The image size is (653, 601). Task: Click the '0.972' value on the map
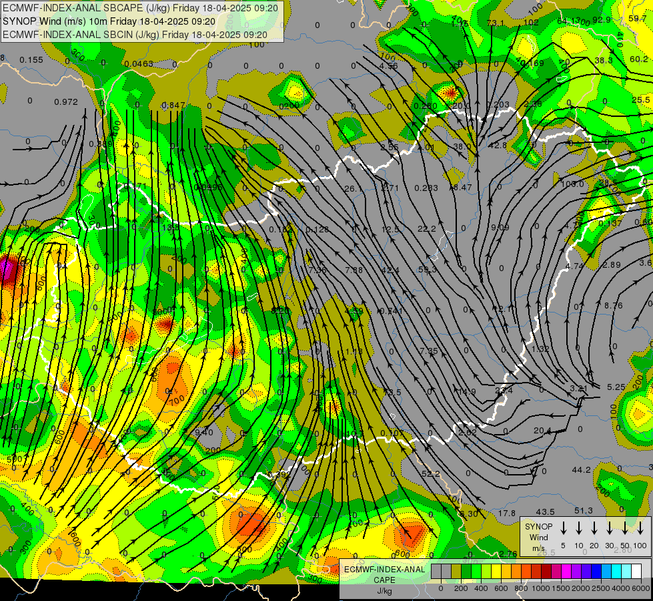click(66, 102)
